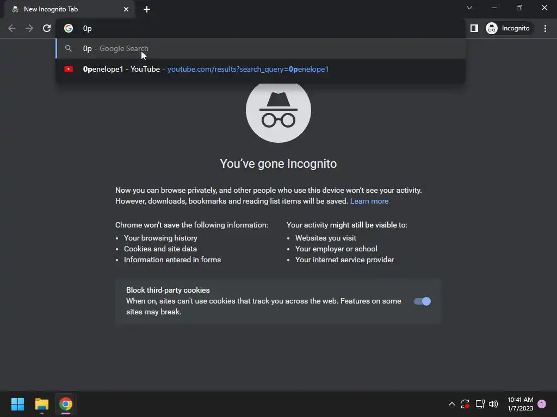
Task: Close the Chrome window
Action: coord(544,8)
